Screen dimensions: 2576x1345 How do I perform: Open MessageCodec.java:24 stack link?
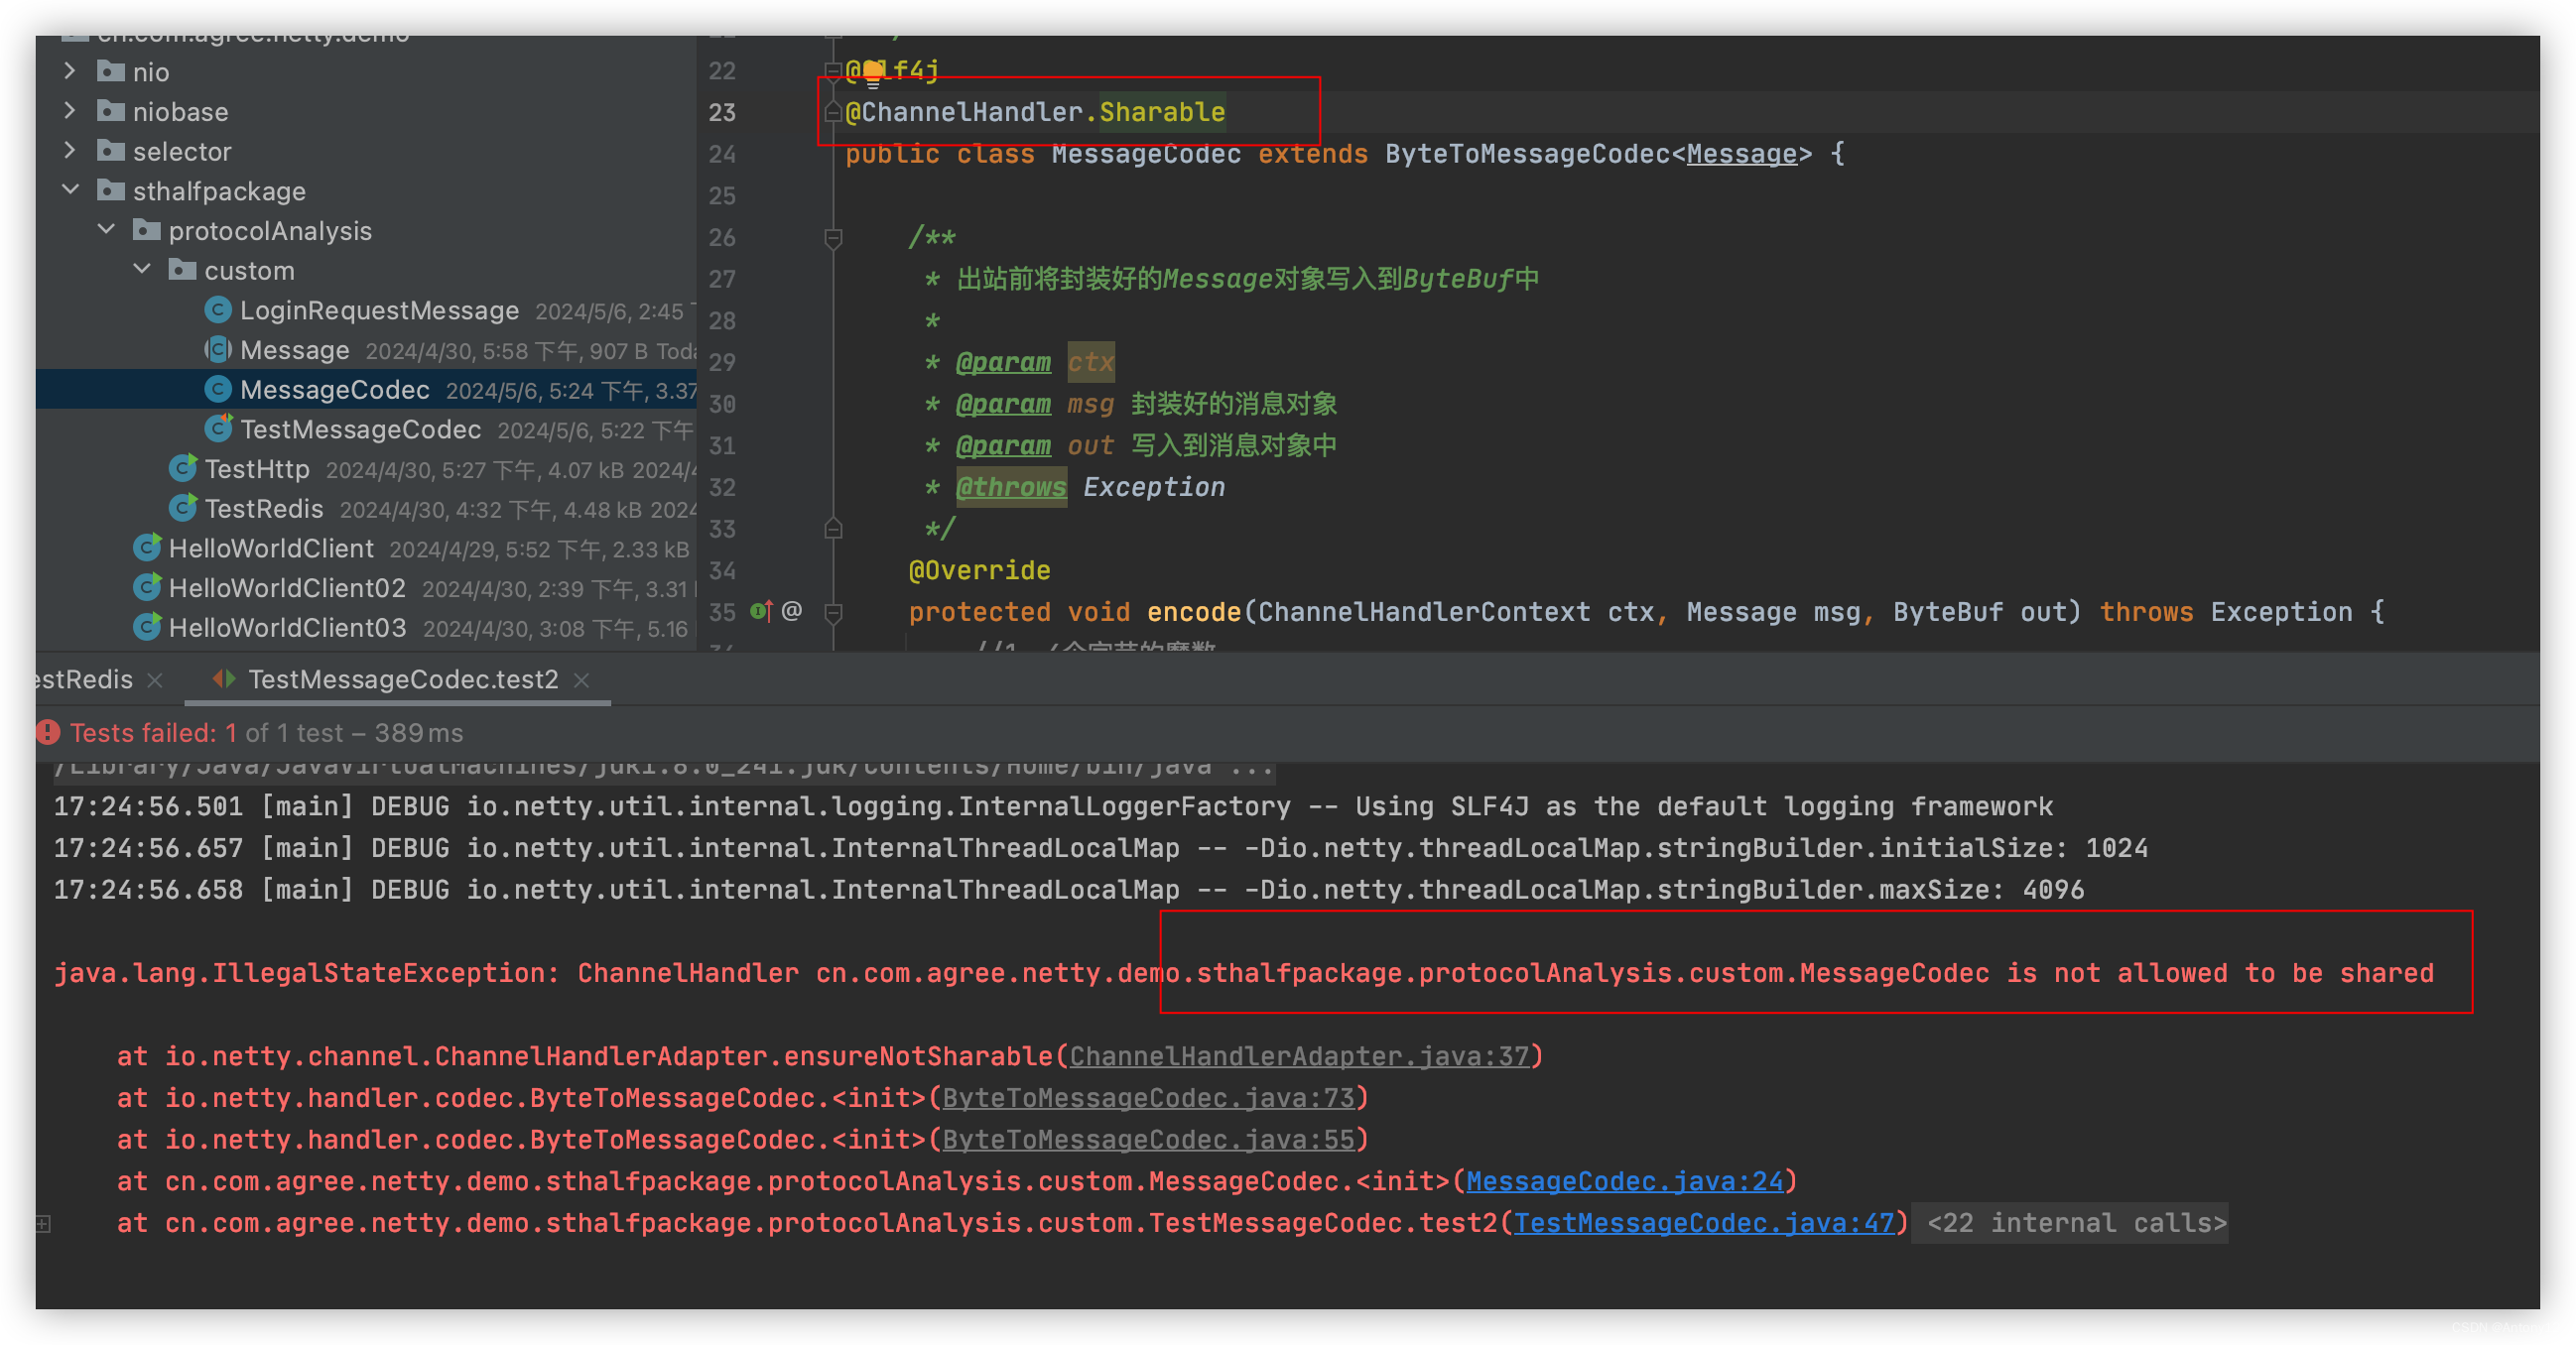1624,1181
